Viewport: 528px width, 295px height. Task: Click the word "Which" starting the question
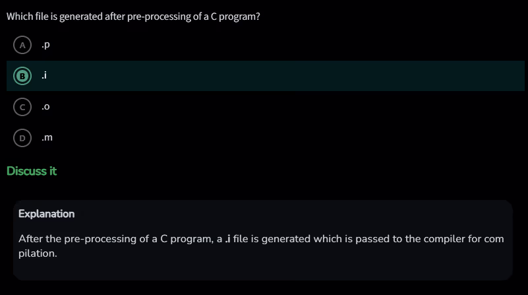point(18,16)
